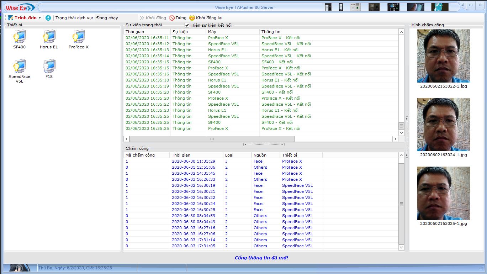Viewport: 487px width, 274px height.
Task: Select the SpeedFace V5L device icon
Action: coord(19,67)
